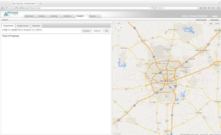Viewport: 221px width, 135px height.
Task: Select the Map view type button
Action: [211, 24]
